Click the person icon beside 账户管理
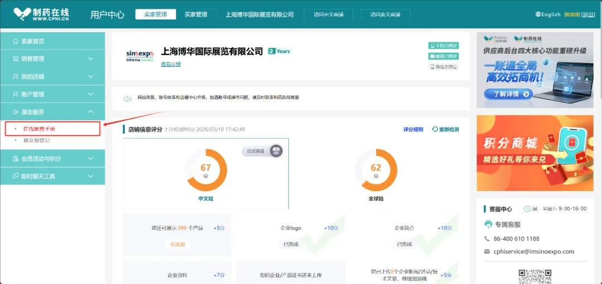Viewport: 602px width, 284px height. (16, 94)
